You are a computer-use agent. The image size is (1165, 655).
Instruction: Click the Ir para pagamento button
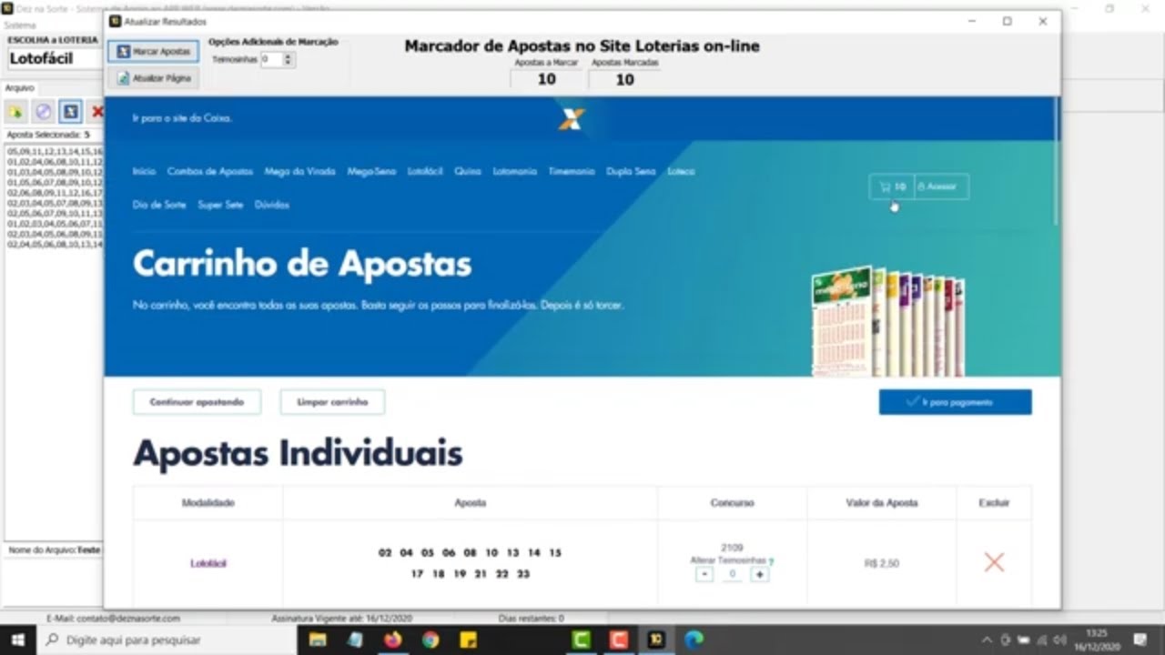click(x=955, y=402)
